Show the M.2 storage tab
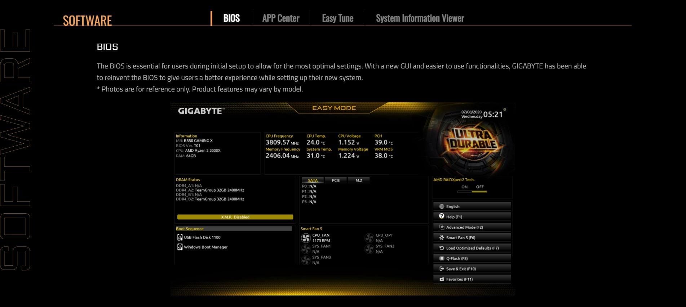This screenshot has width=686, height=307. [x=359, y=180]
